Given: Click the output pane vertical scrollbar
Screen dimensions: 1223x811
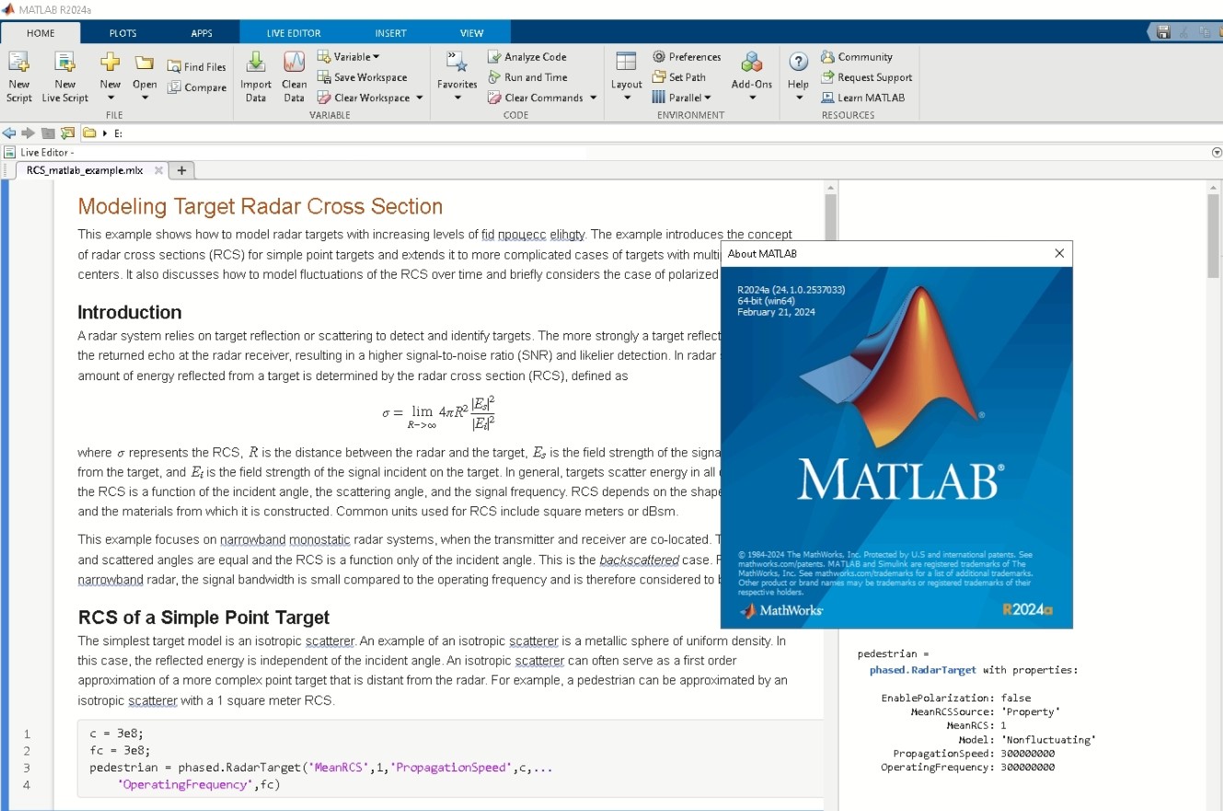Looking at the screenshot, I should point(1213,235).
